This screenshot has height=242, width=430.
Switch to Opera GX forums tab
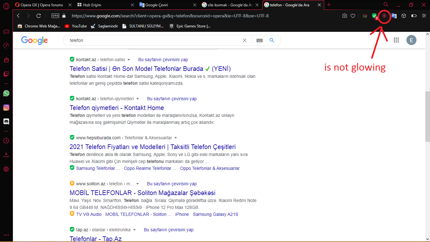coord(42,5)
